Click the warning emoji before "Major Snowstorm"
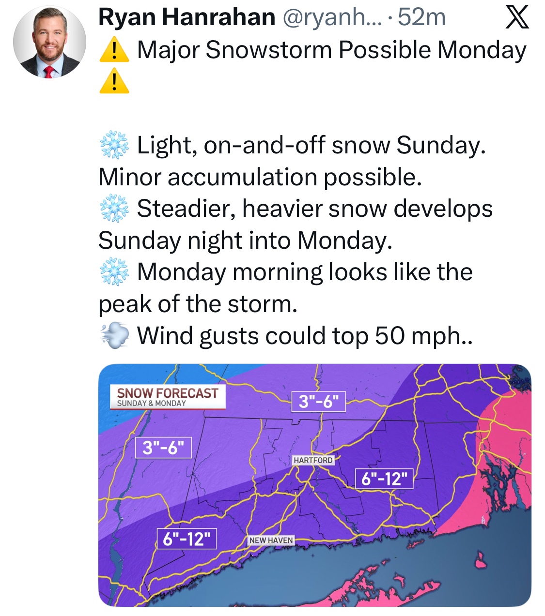This screenshot has width=545, height=616. [x=114, y=50]
